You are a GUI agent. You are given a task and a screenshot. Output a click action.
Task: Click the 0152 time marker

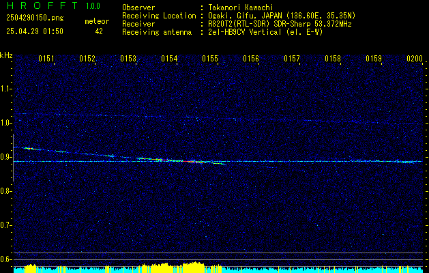[87, 59]
